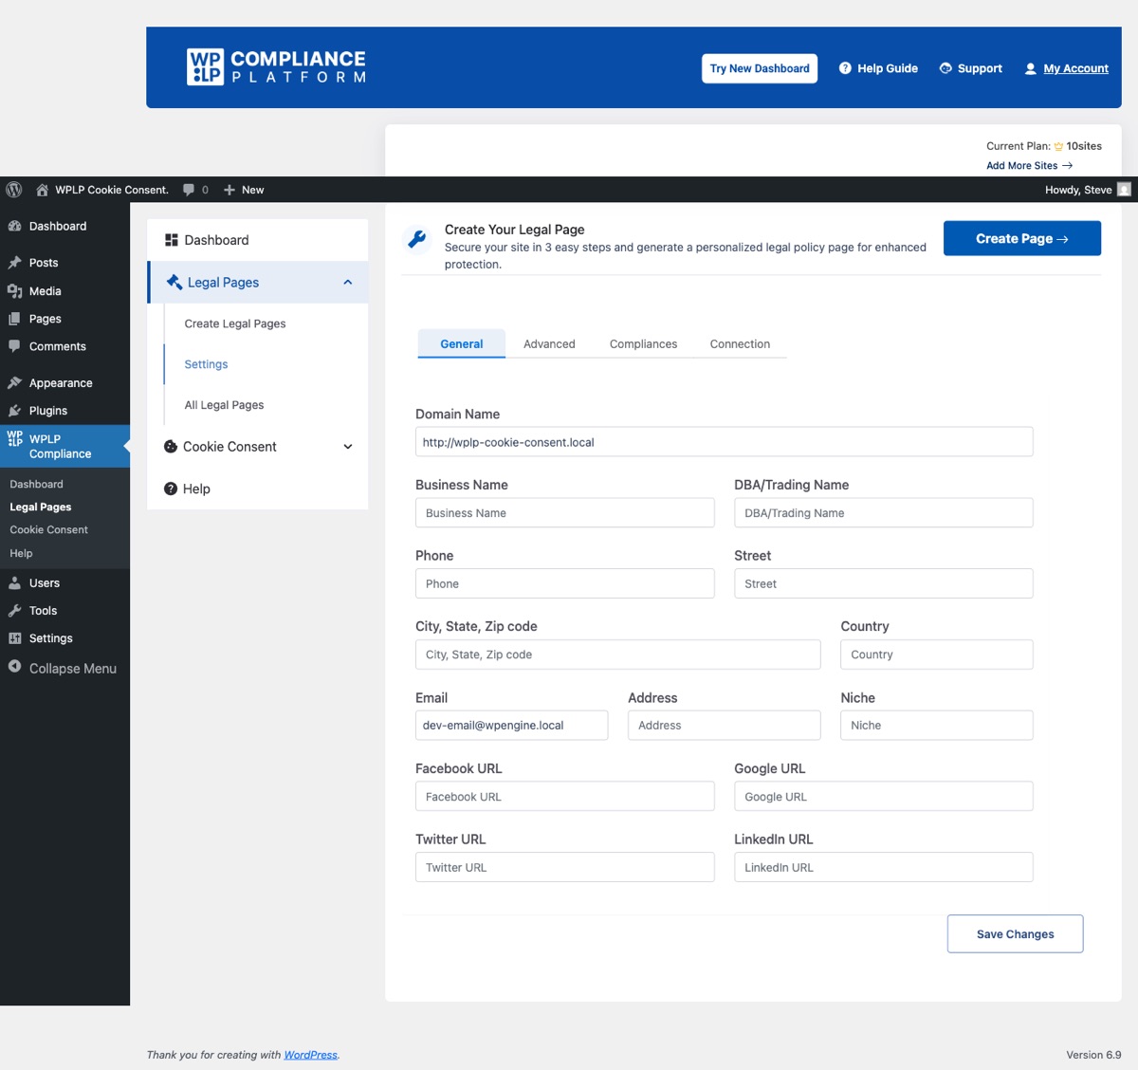
Task: Click the Collapse Menu arrow icon
Action: [x=14, y=667]
